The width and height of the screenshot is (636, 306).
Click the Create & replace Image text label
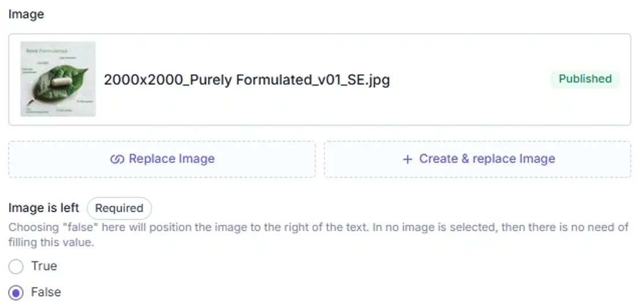pos(487,159)
